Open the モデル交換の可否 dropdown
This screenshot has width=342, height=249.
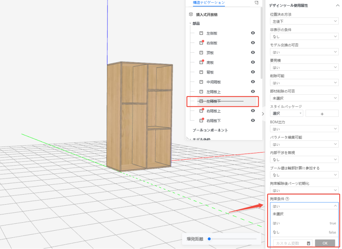click(x=304, y=52)
